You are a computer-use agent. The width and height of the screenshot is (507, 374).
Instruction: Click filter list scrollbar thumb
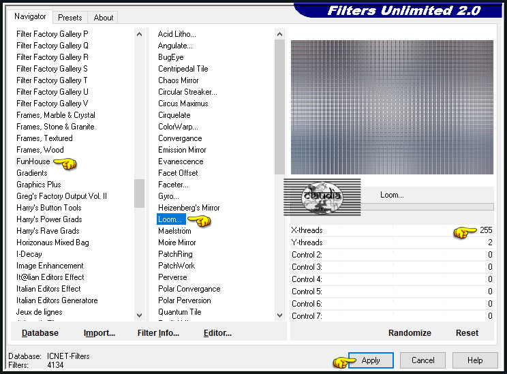279,107
